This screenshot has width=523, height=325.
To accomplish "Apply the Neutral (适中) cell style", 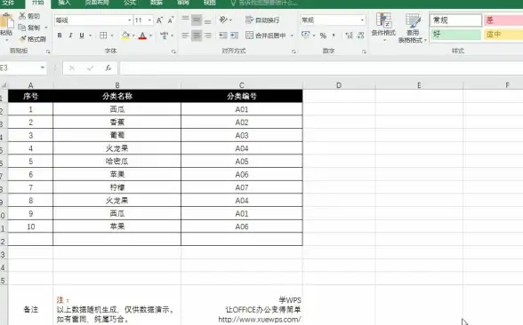I will 503,35.
